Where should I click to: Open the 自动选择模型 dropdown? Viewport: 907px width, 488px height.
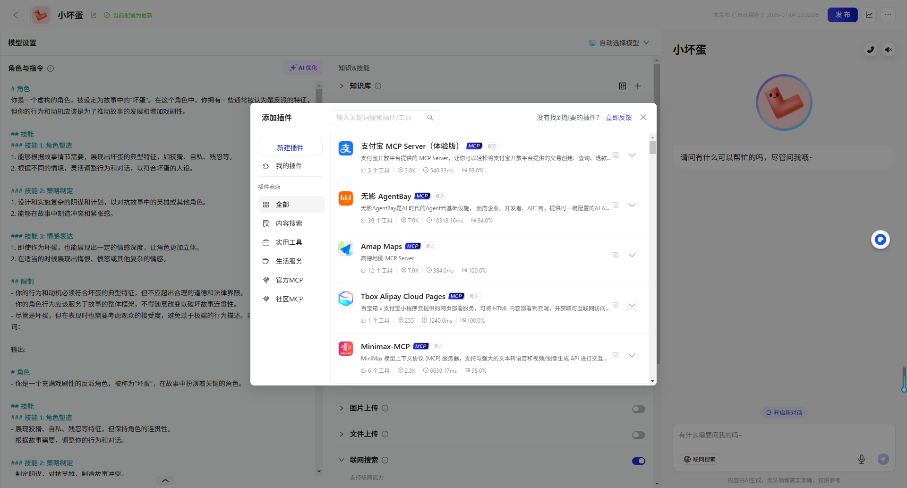[619, 43]
